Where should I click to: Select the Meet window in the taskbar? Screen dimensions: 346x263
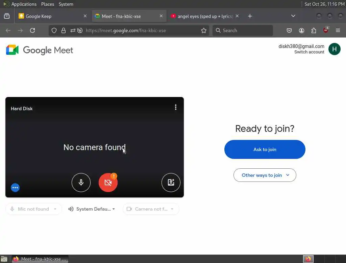[40, 259]
